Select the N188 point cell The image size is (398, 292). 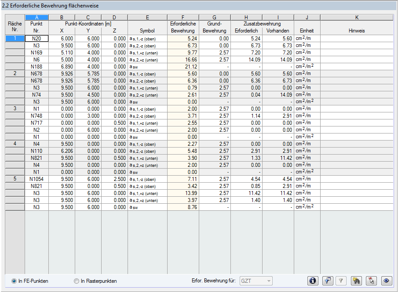[37, 67]
